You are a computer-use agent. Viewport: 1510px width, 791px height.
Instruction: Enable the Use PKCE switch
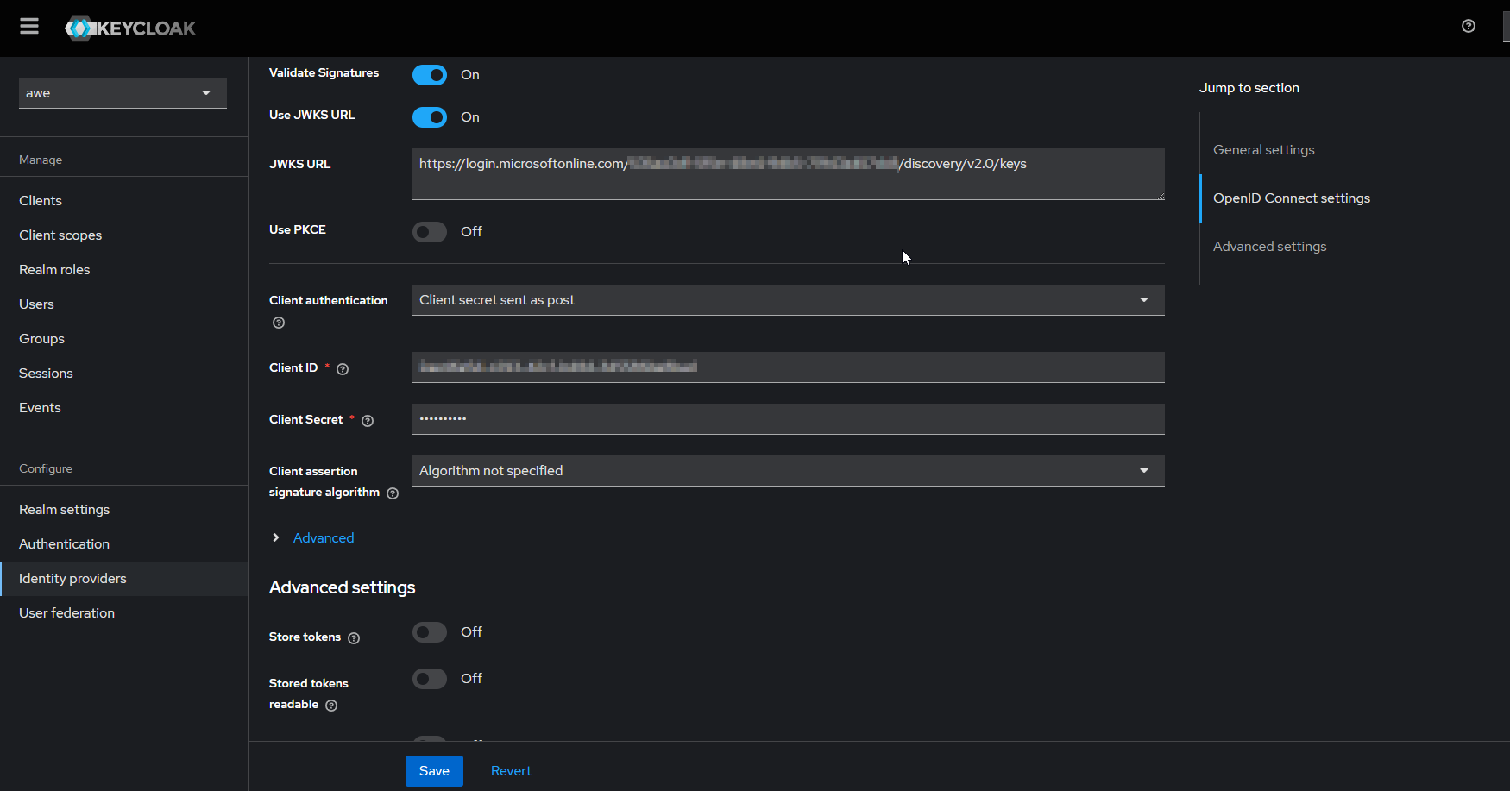[x=430, y=232]
